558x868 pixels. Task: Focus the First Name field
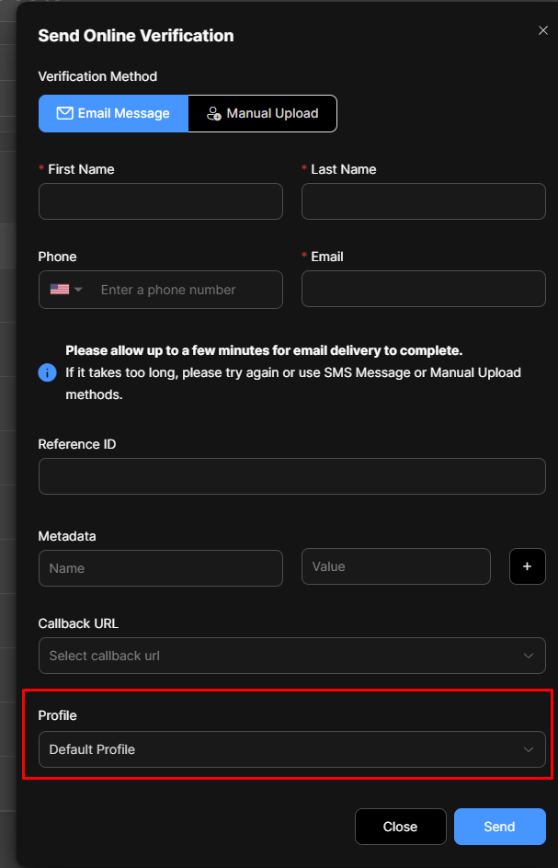(x=161, y=201)
